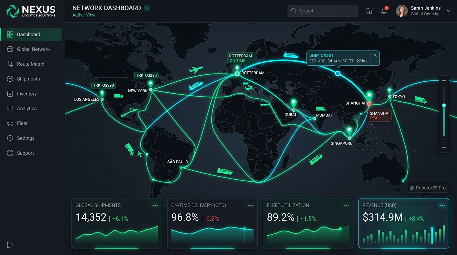This screenshot has width=457, height=255.
Task: Click the highlighted Revenue chart bar
Action: (432, 235)
